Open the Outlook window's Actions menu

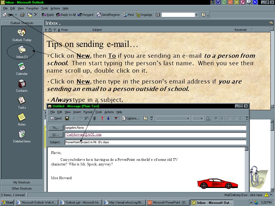[55, 8]
